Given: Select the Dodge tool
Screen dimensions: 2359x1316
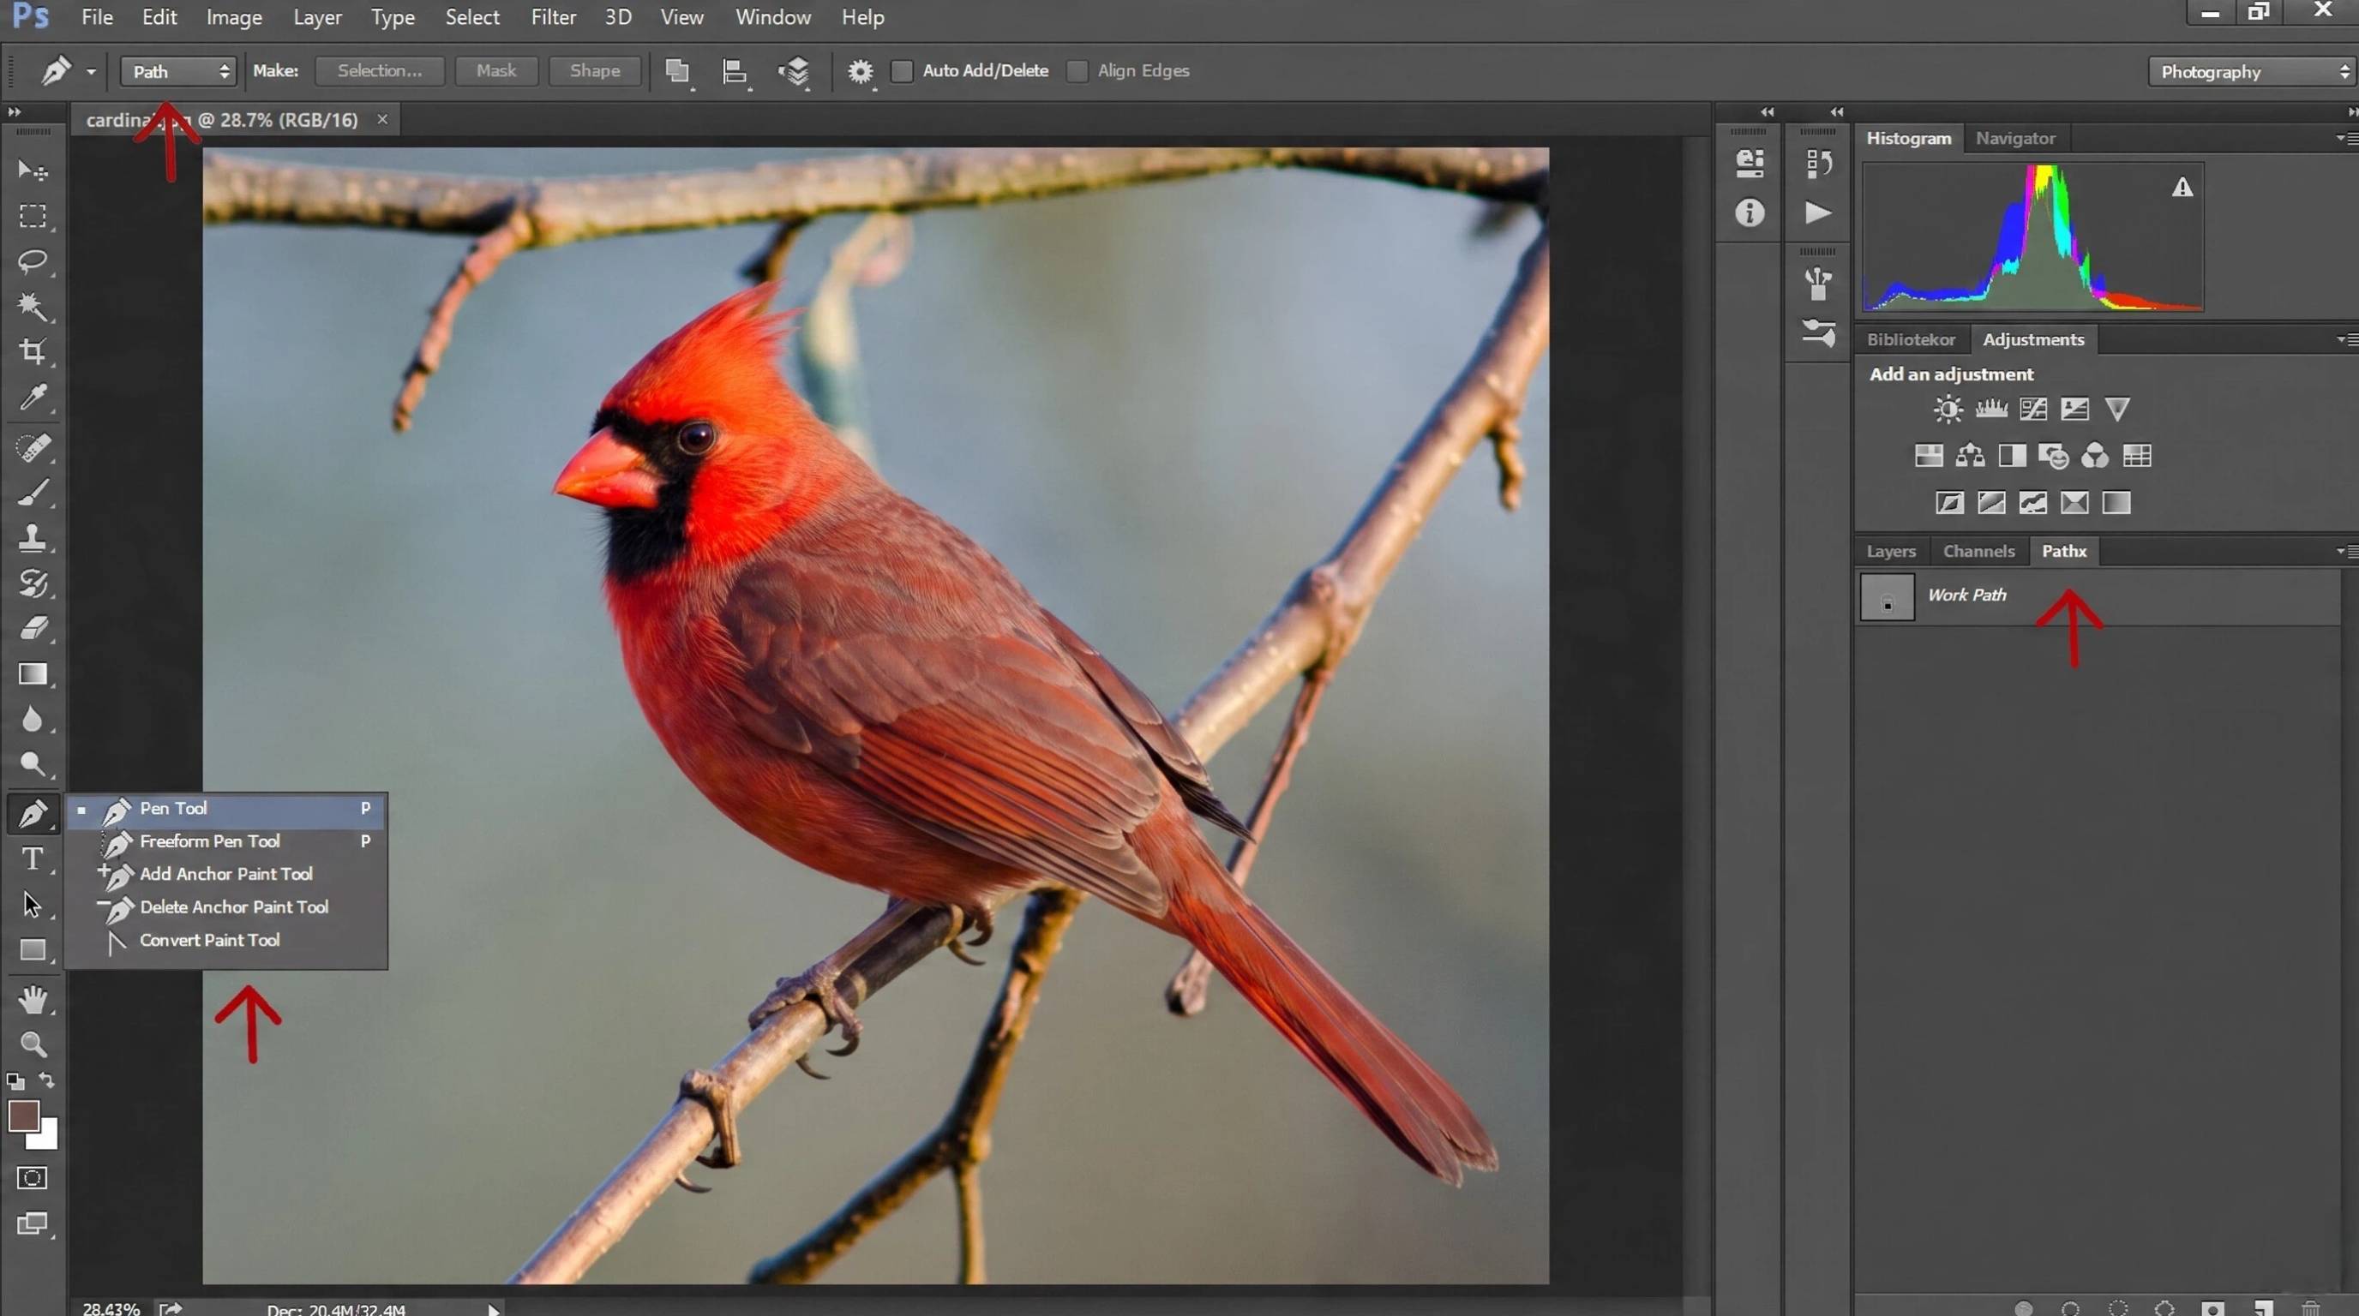Looking at the screenshot, I should pos(33,764).
